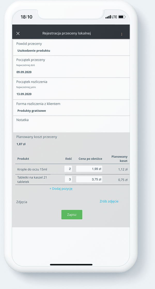Tap the battery status icon
155x289 pixels.
pyautogui.click(x=122, y=17)
